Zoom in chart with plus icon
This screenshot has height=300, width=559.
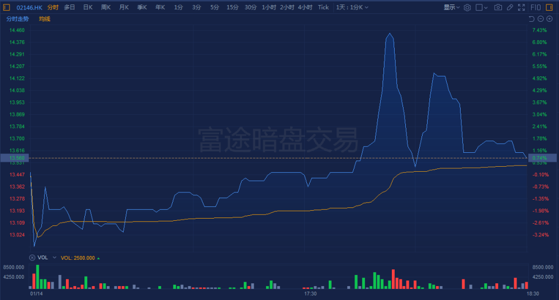click(549, 19)
